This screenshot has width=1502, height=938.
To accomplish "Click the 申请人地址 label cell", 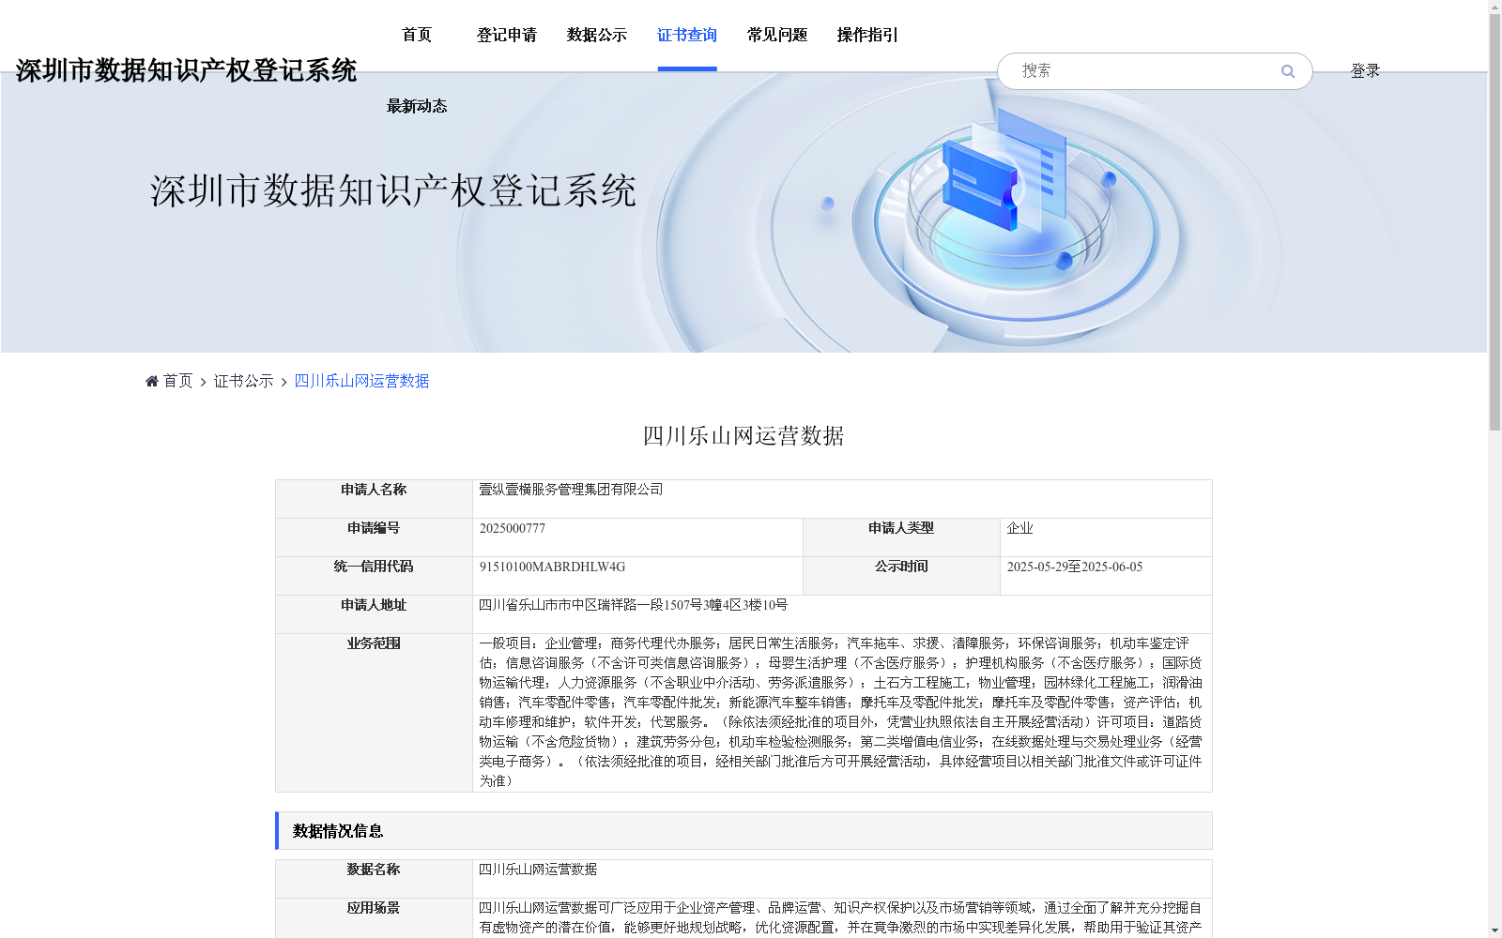I will (x=374, y=614).
